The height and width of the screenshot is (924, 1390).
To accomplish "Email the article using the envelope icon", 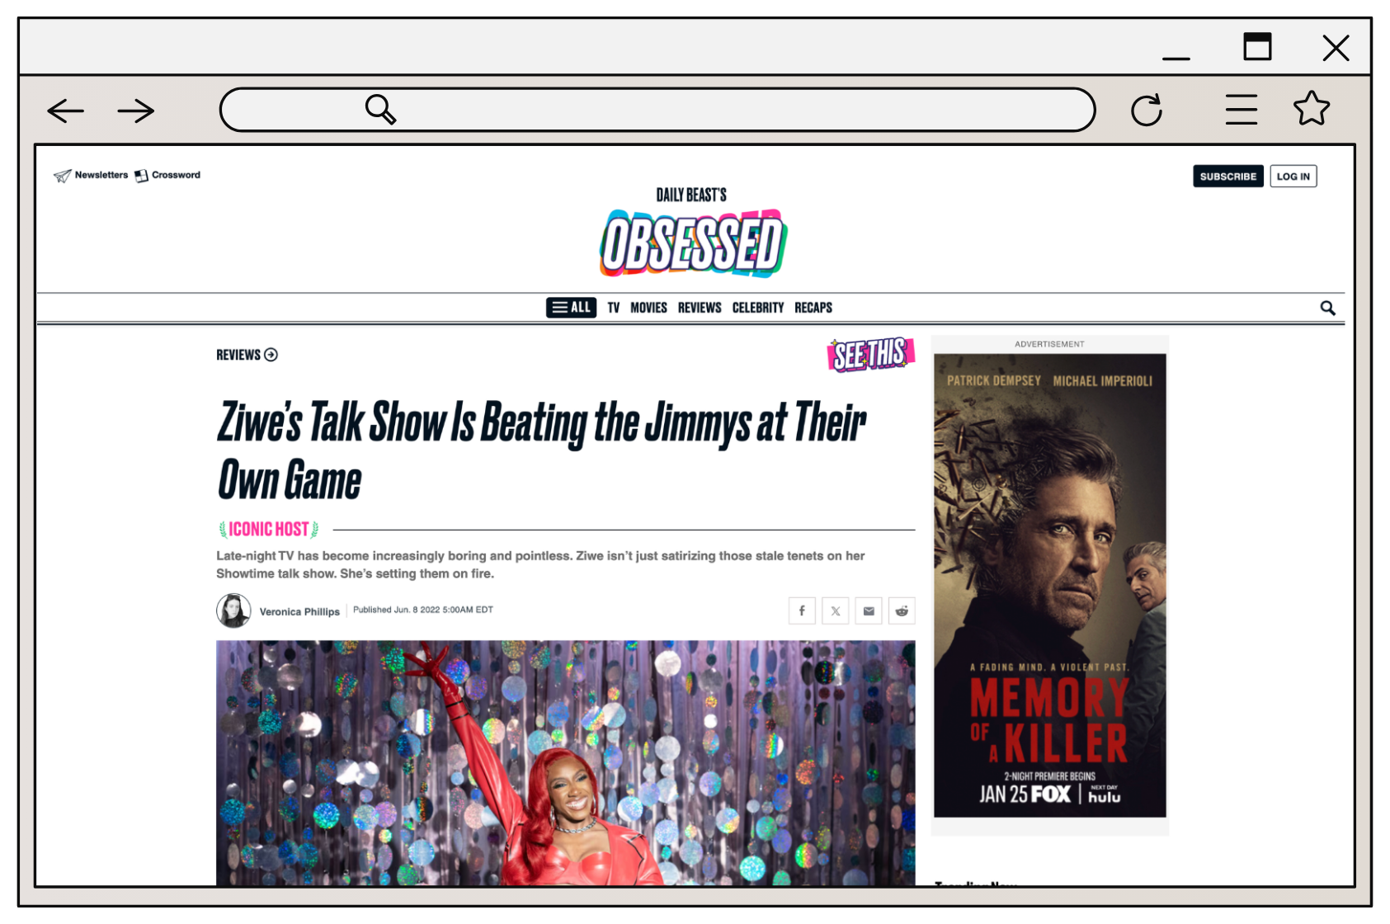I will point(868,610).
